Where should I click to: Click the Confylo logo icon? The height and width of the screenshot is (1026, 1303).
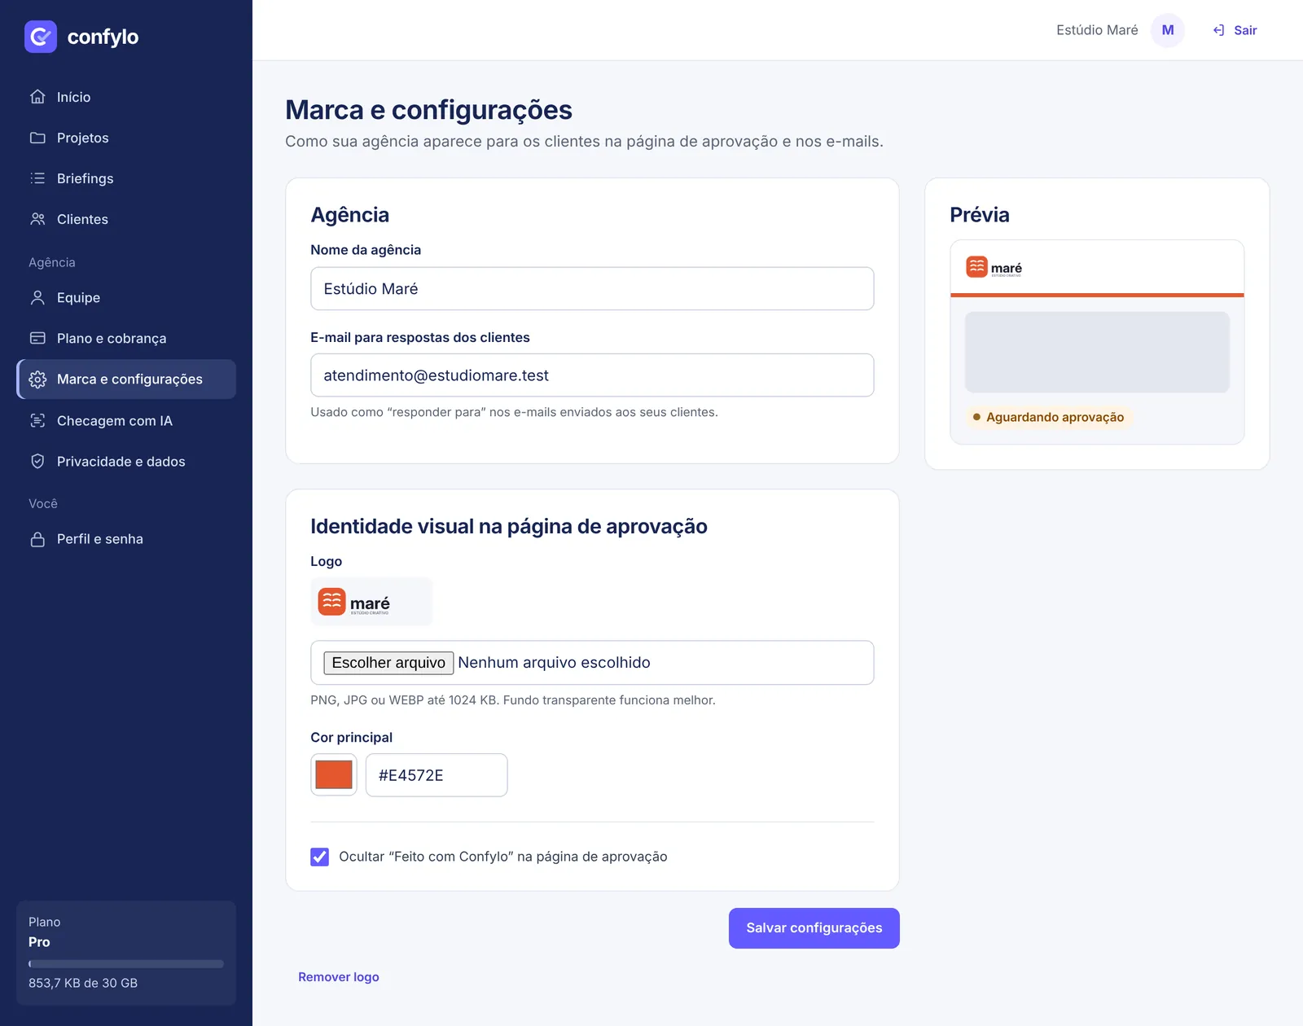tap(41, 37)
